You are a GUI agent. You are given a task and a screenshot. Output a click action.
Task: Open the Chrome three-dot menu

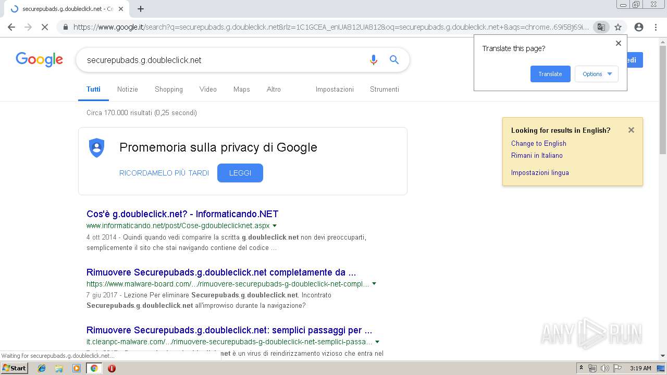[x=656, y=27]
